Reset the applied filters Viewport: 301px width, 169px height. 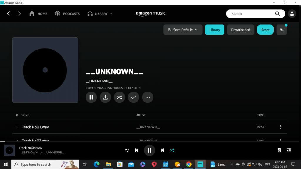click(265, 30)
